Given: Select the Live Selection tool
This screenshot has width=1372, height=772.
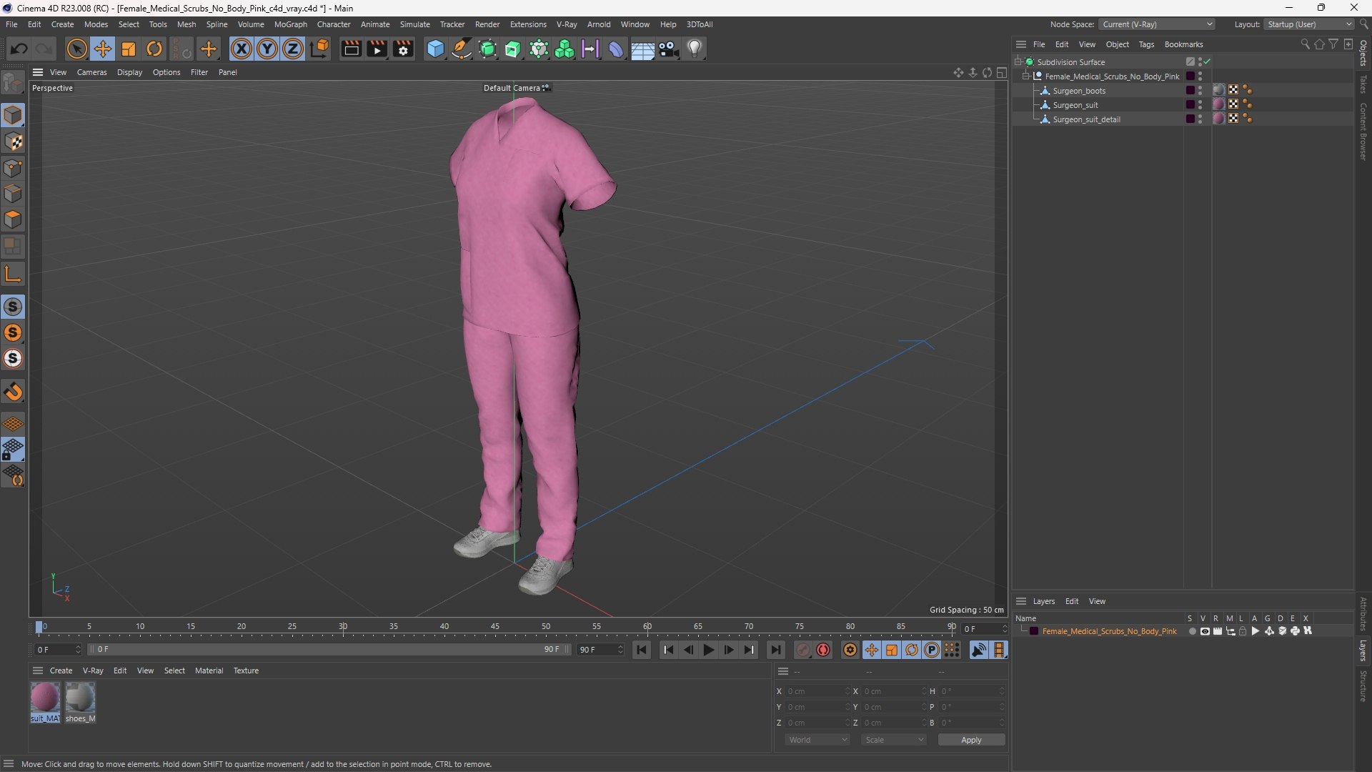Looking at the screenshot, I should coord(76,49).
